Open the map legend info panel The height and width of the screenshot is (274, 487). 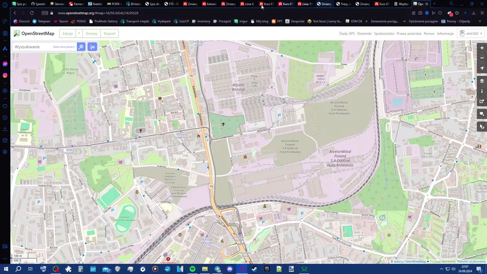pos(482,91)
